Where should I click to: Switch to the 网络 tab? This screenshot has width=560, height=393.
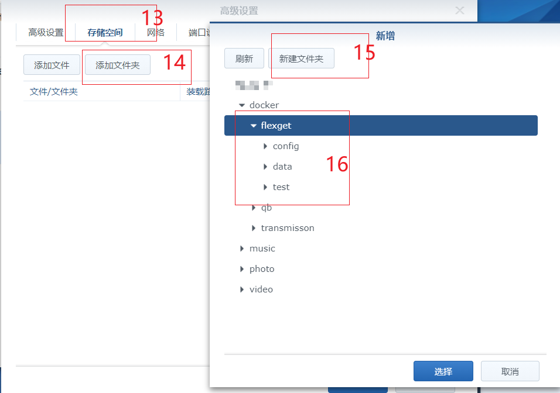pos(156,32)
